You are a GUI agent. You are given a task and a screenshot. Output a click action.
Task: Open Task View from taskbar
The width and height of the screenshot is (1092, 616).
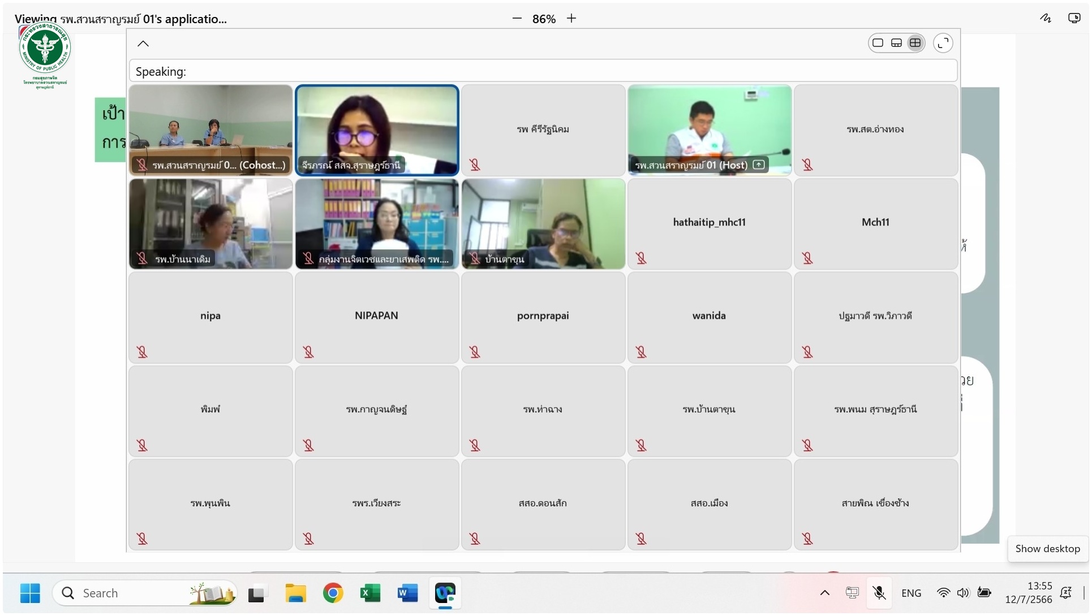256,593
